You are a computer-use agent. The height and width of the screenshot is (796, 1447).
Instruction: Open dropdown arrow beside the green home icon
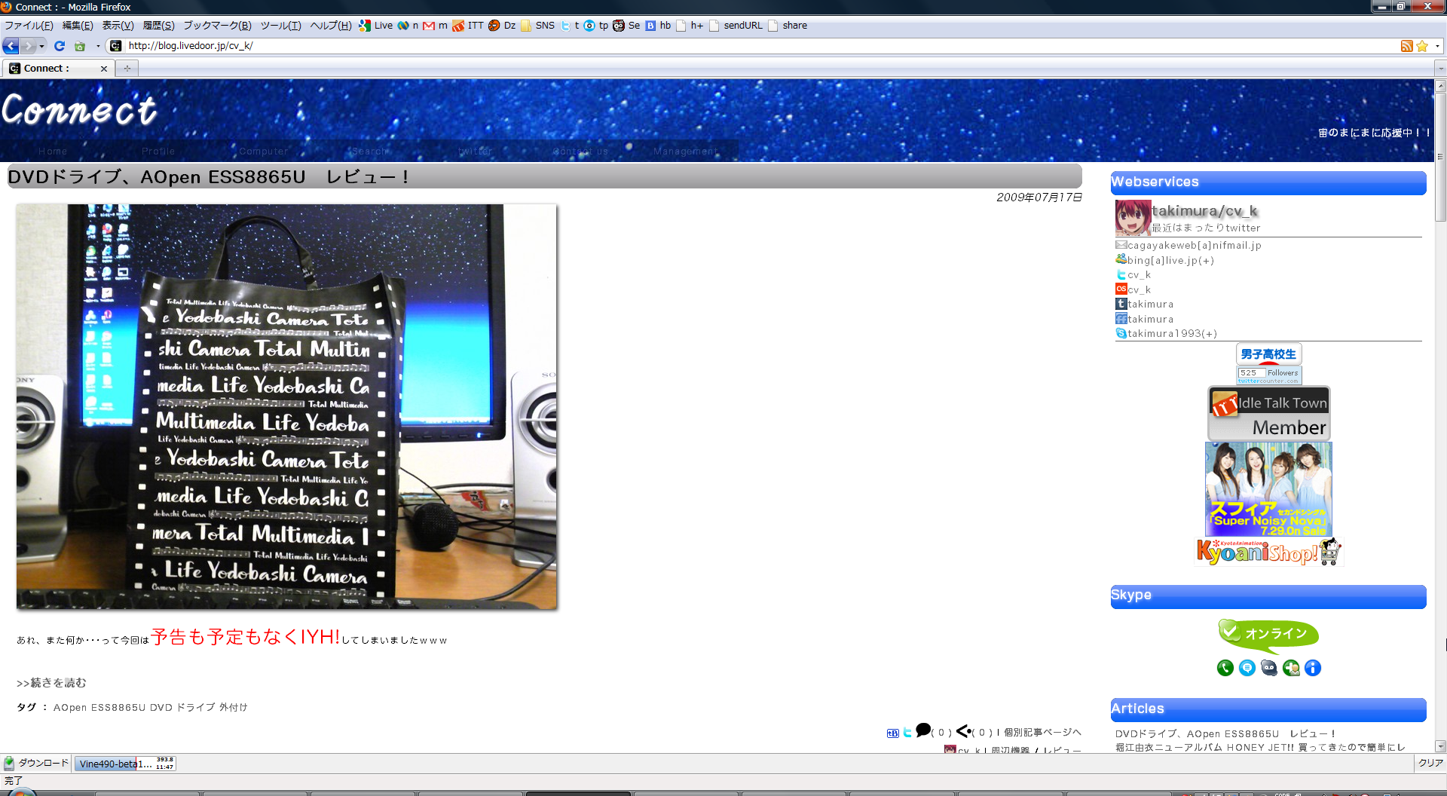[x=98, y=46]
